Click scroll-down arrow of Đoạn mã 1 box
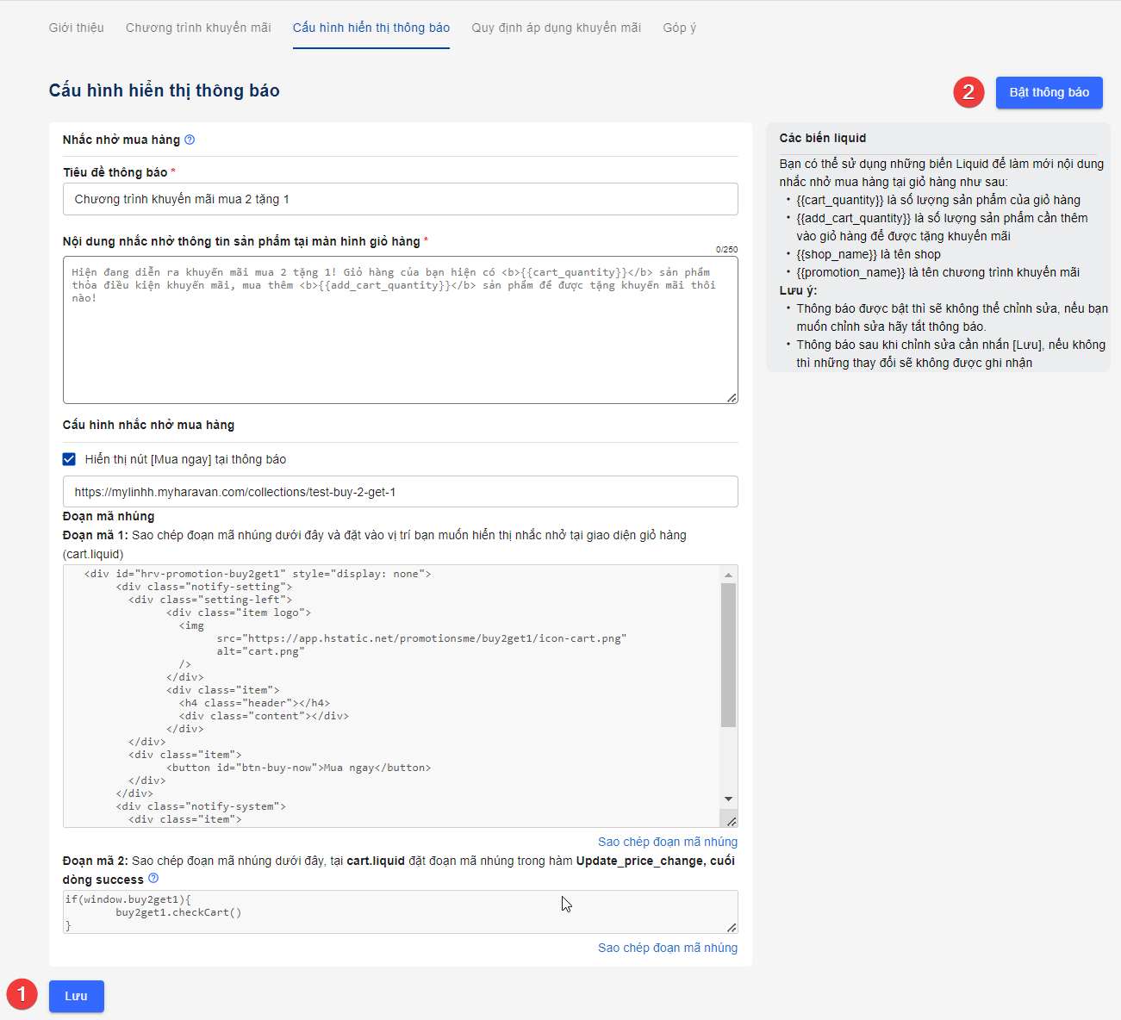1121x1020 pixels. point(729,799)
